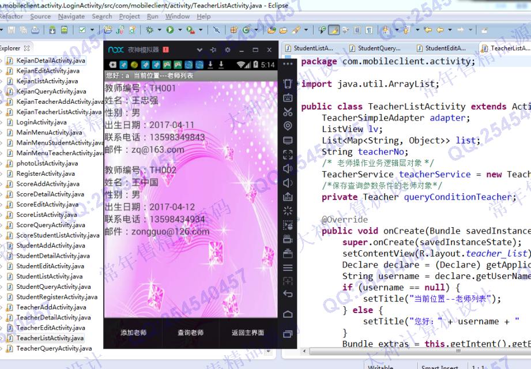Open the Window menu
Viewport: 531px width, 369px height.
click(x=178, y=16)
